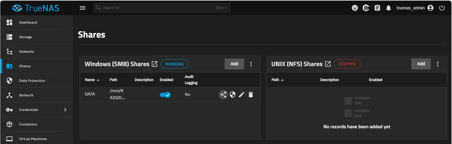Open the alerts bell icon

pos(388,8)
